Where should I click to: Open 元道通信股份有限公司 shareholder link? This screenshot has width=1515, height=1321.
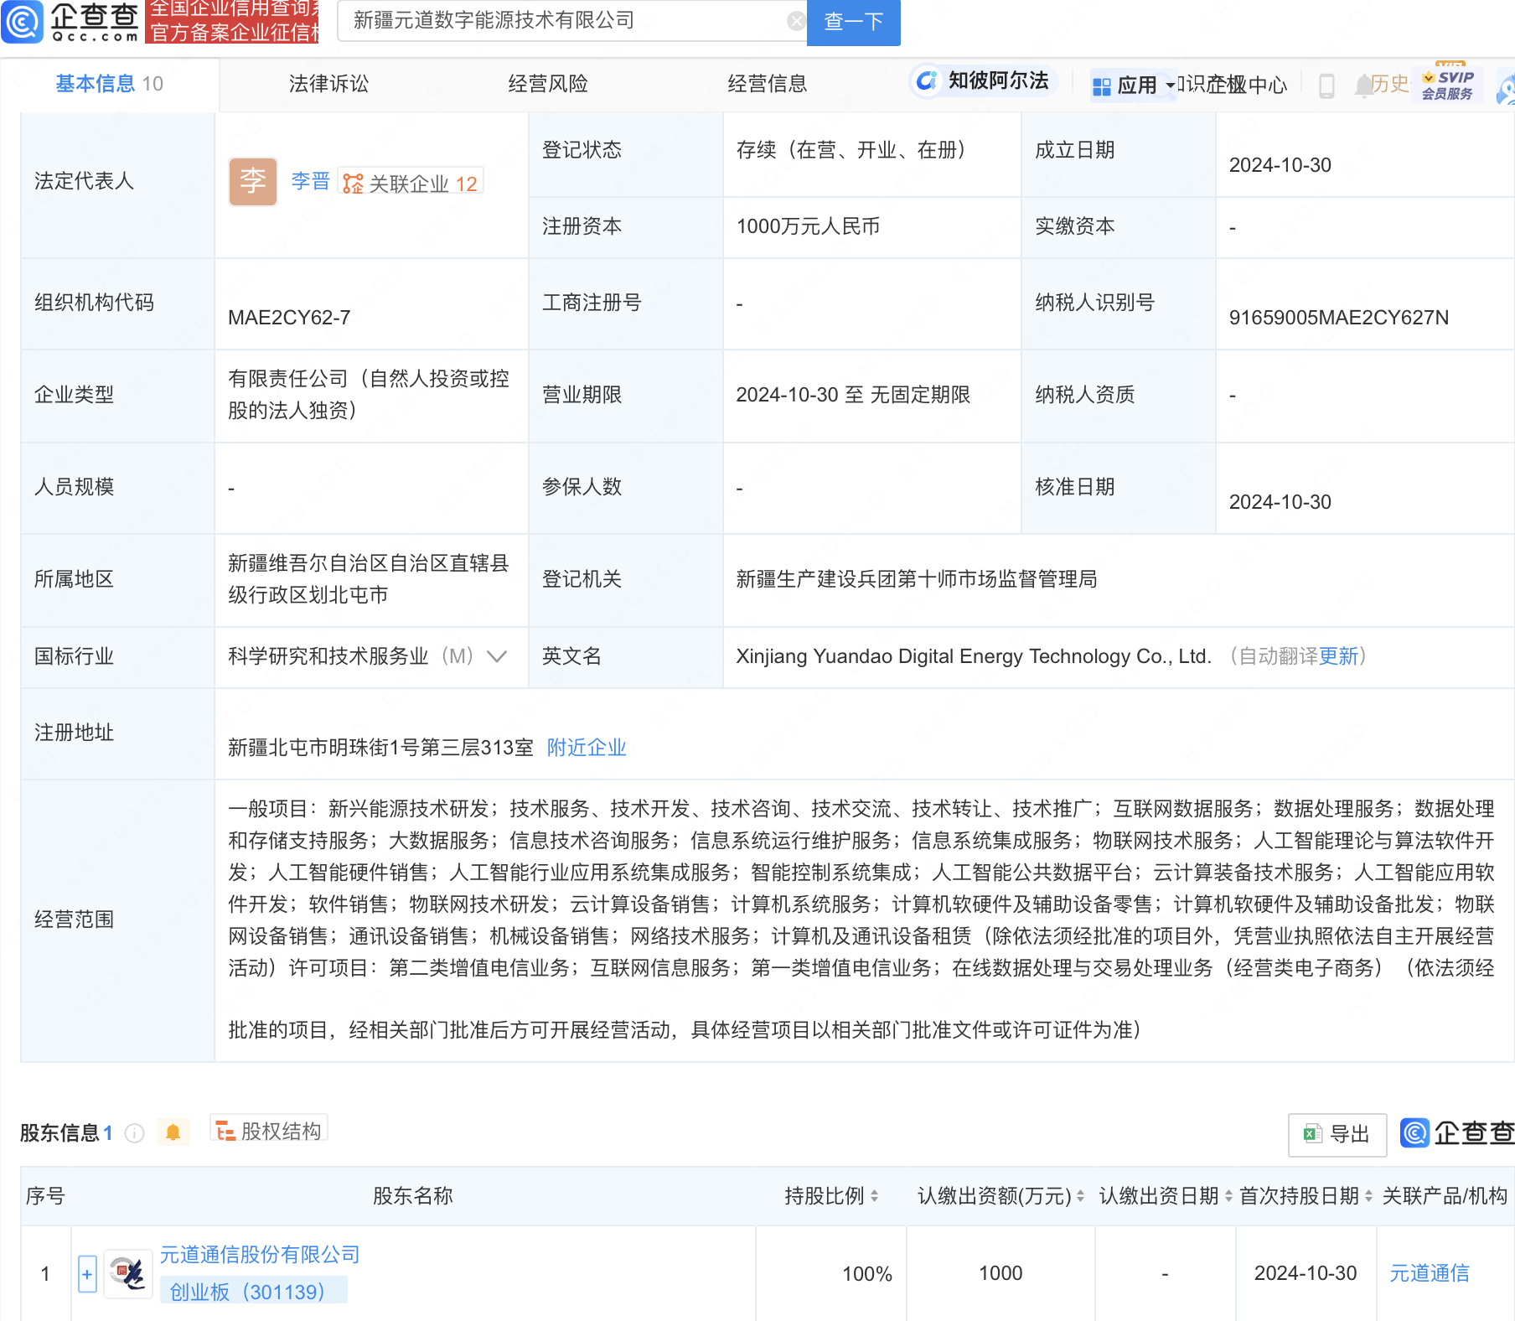pos(260,1255)
